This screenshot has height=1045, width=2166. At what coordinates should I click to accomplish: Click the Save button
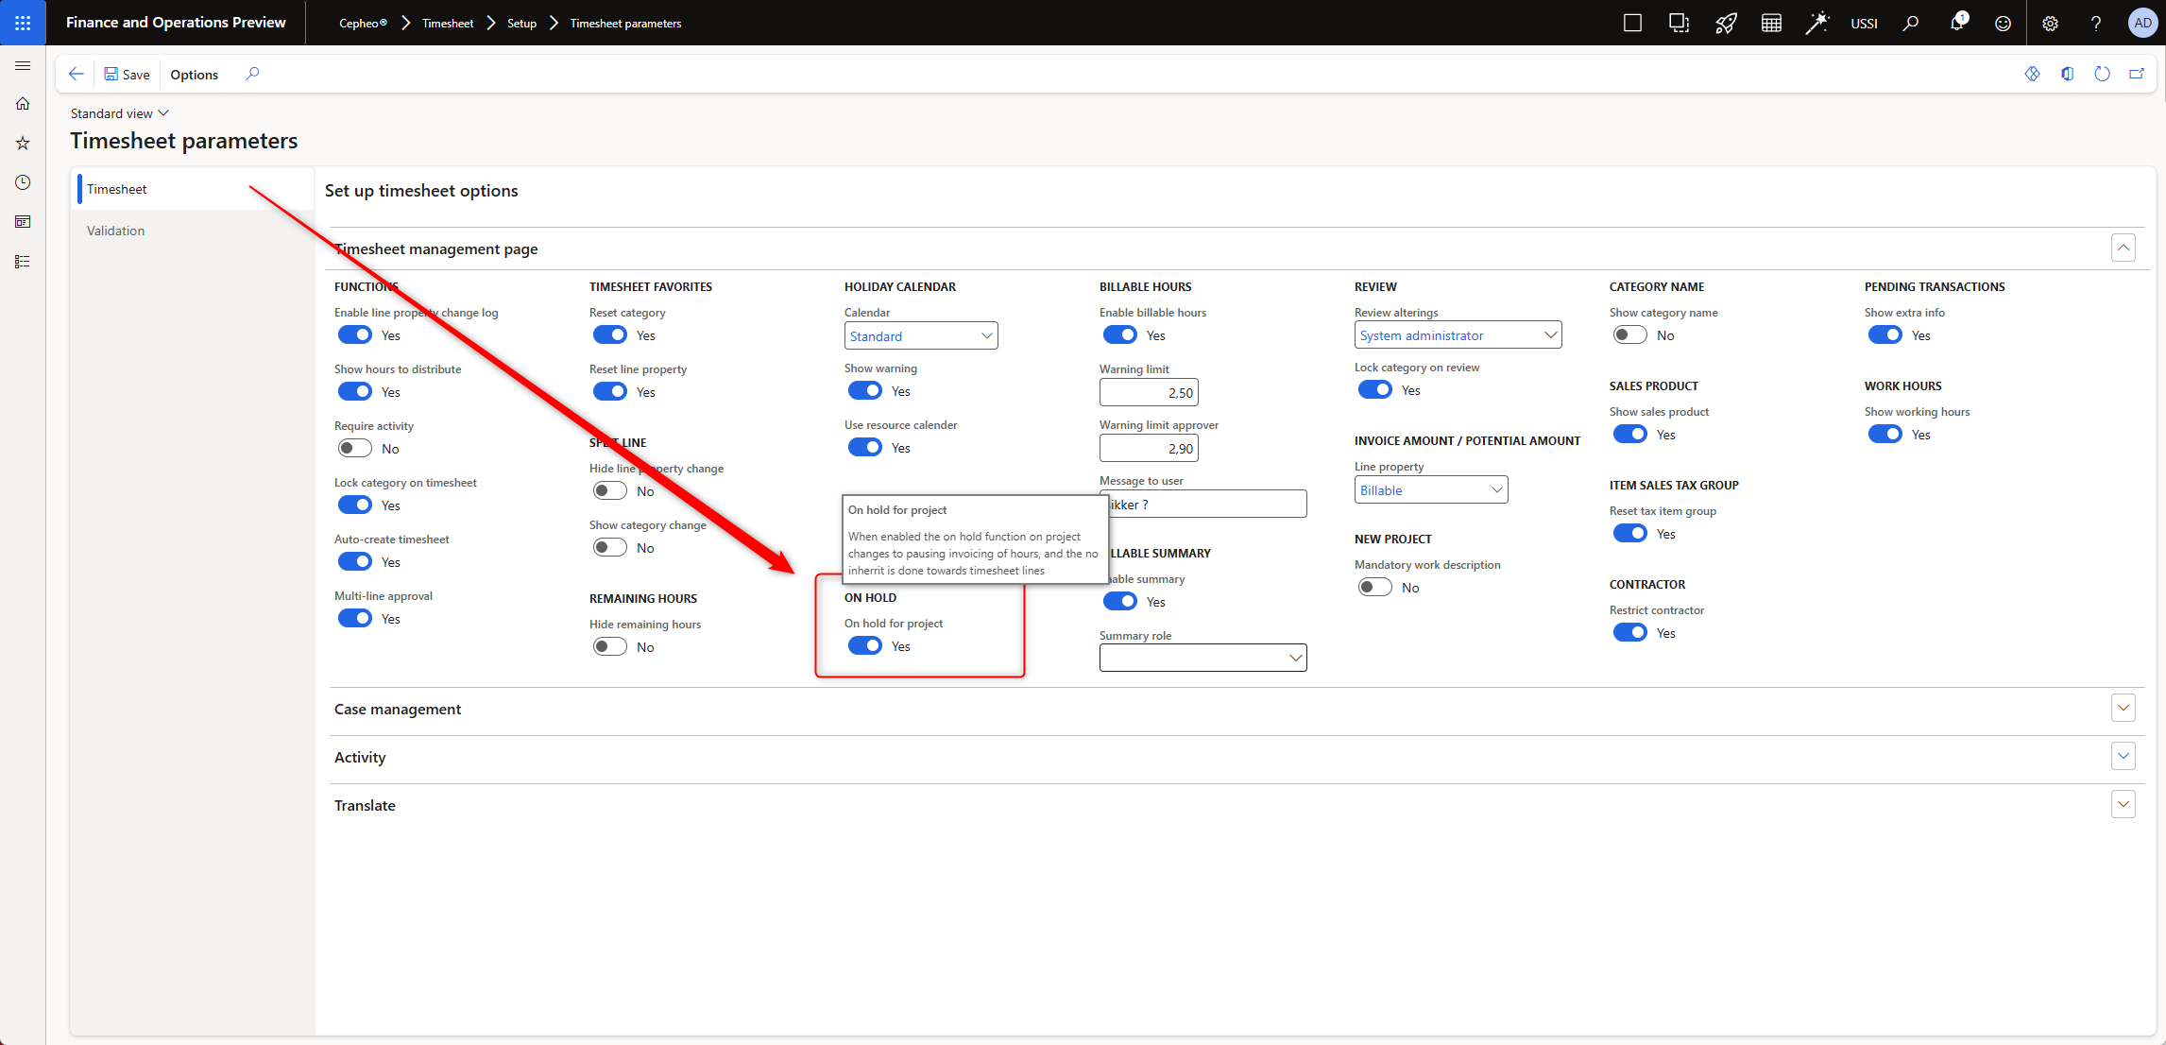[127, 75]
